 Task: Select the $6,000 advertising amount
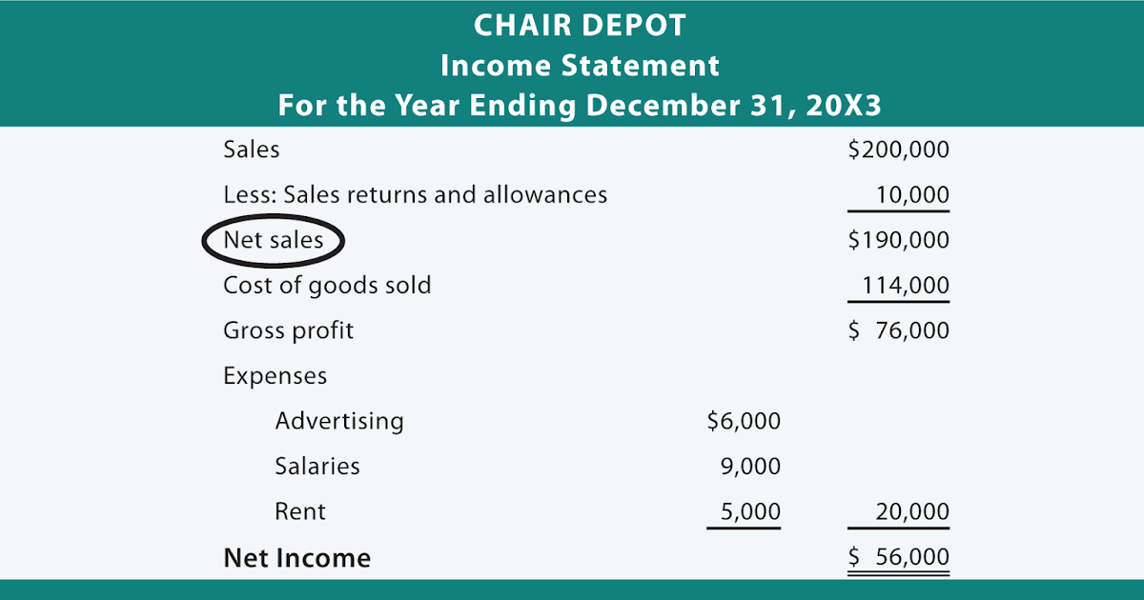[744, 421]
